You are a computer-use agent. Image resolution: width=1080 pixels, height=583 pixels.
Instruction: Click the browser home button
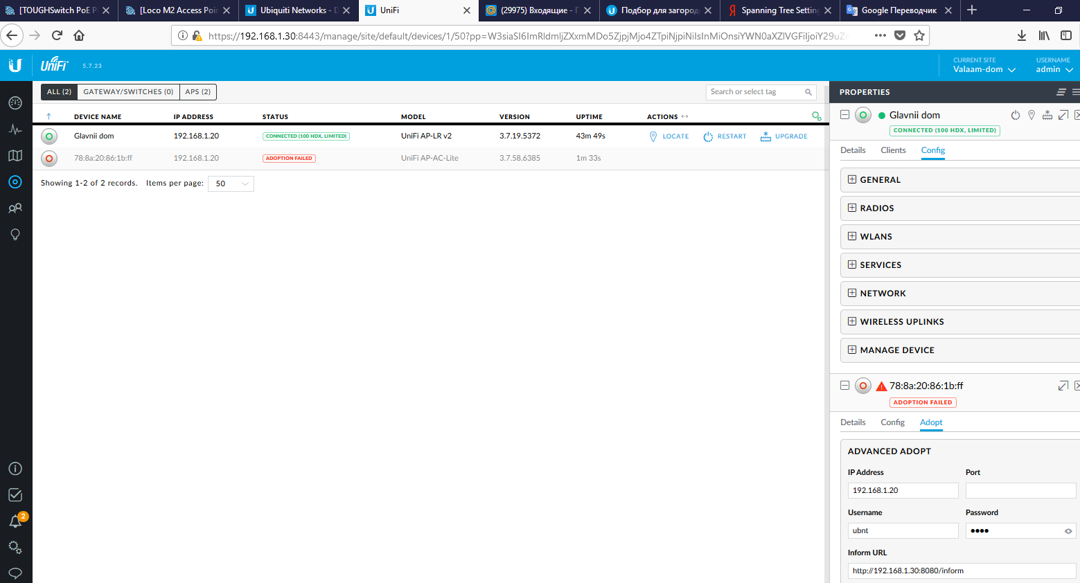pos(79,35)
